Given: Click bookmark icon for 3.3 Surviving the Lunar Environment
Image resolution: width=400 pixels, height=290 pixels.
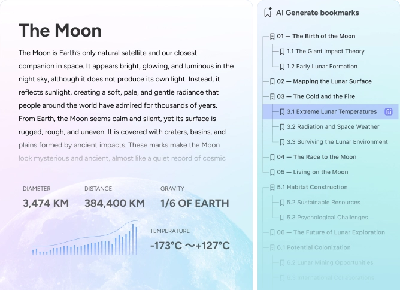Looking at the screenshot, I should coord(282,142).
